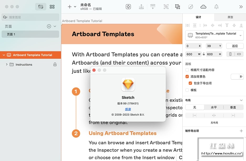Collapse the pages list chevron
Image resolution: width=246 pixels, height=161 pixels.
pos(55,26)
